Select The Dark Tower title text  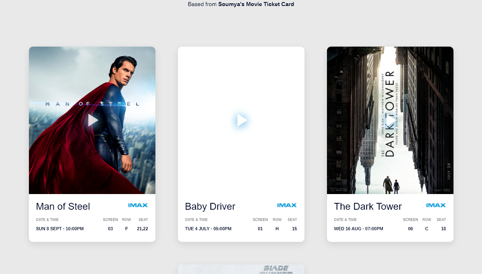(368, 207)
